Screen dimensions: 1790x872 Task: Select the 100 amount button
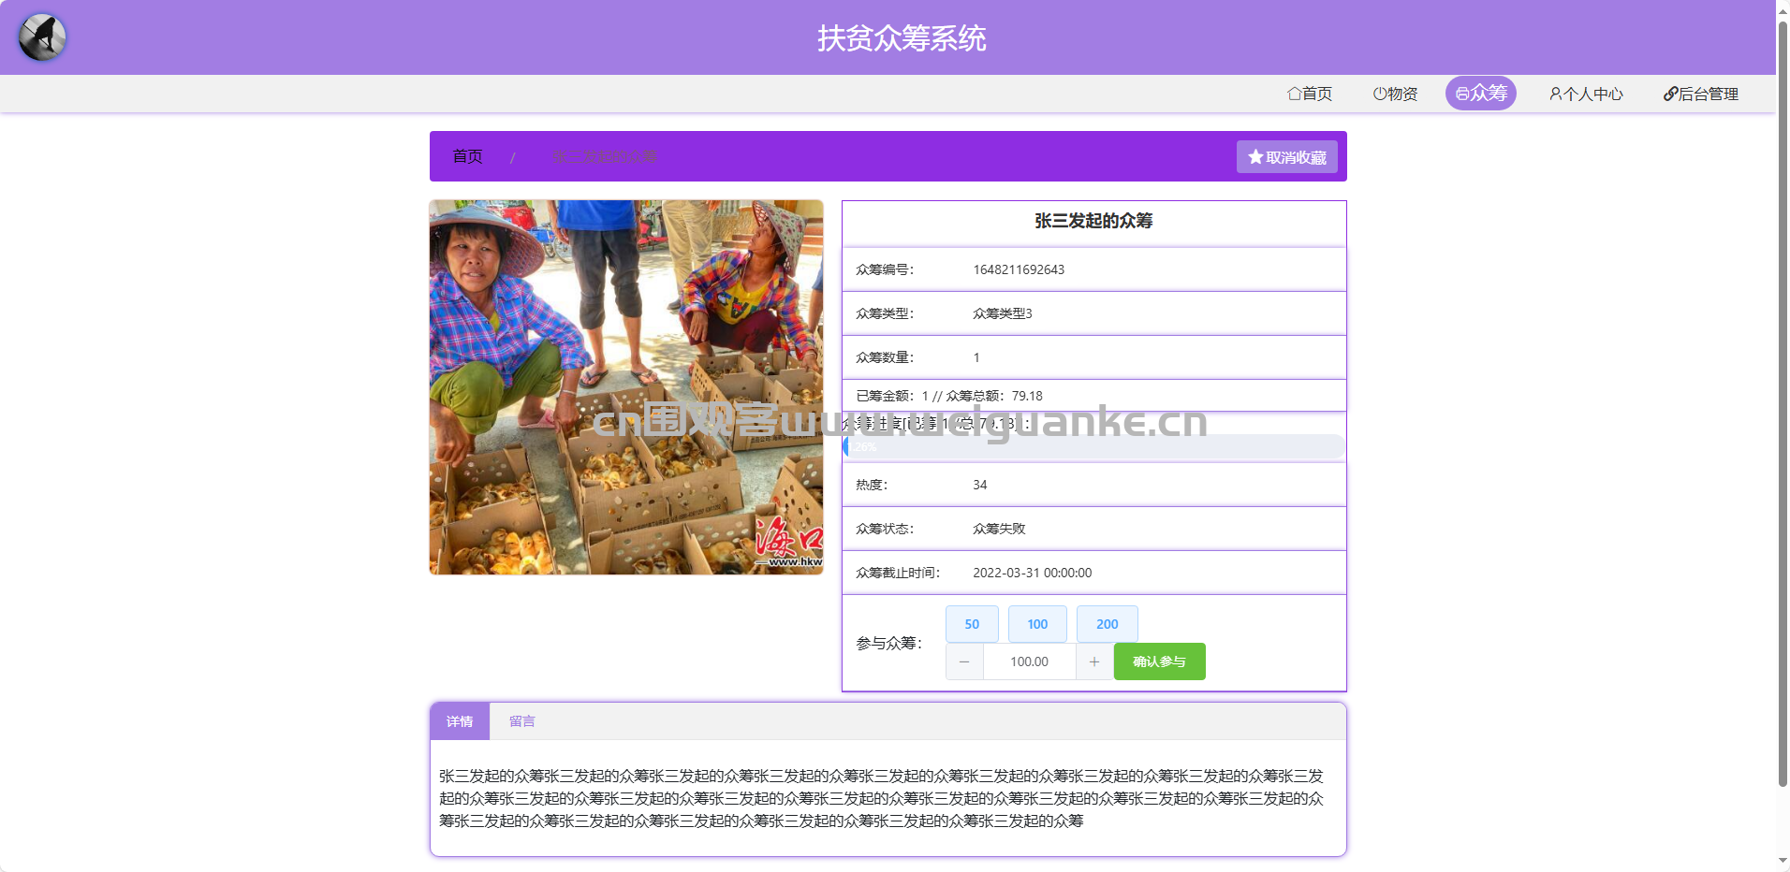[x=1037, y=624]
